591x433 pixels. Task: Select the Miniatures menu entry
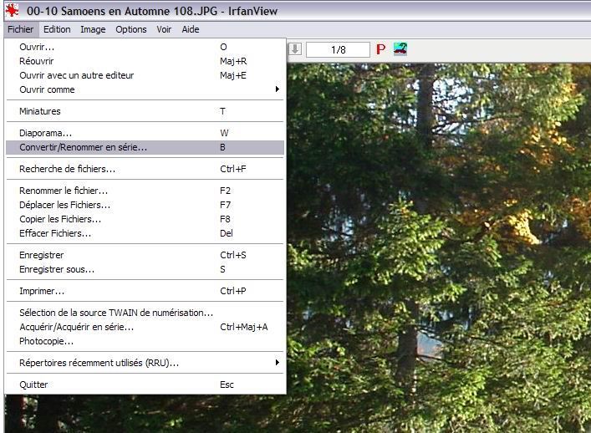coord(145,111)
